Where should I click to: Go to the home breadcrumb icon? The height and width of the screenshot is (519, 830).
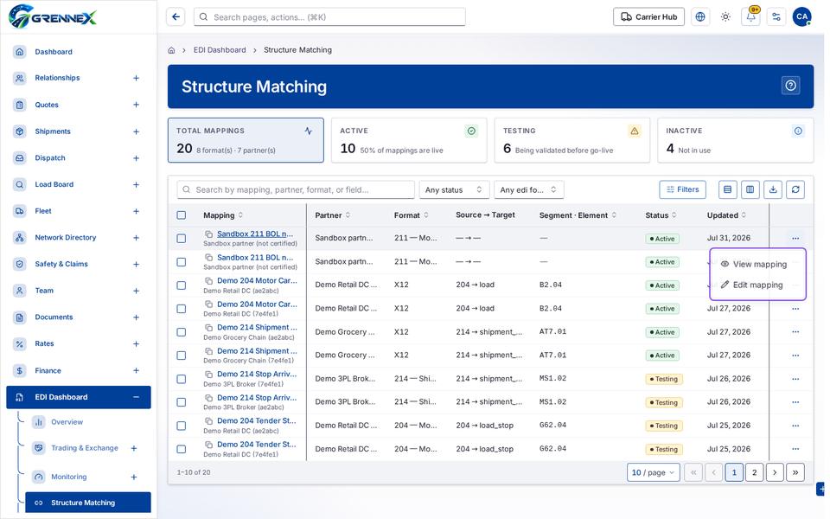coord(171,50)
